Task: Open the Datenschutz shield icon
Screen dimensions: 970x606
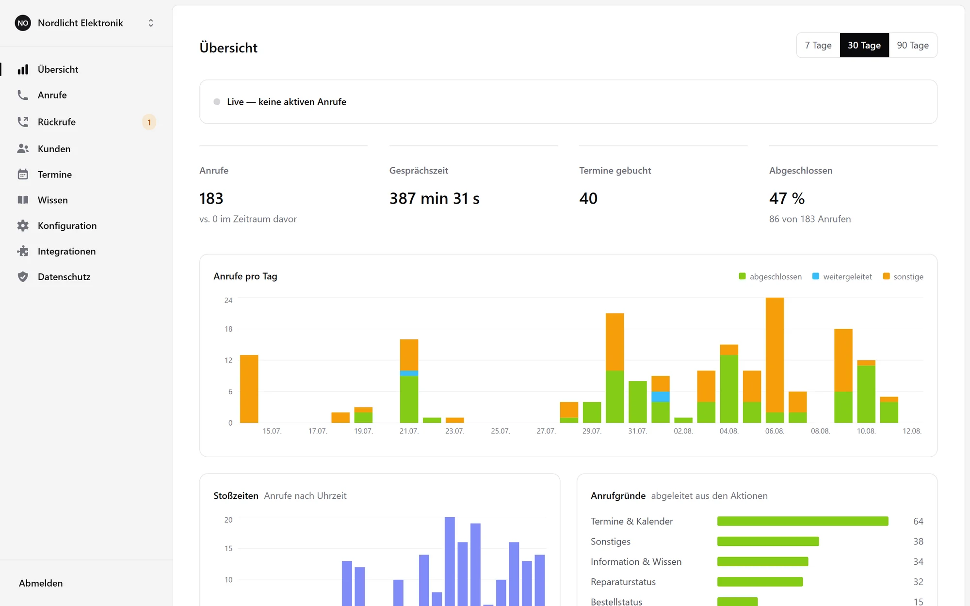Action: click(x=23, y=277)
